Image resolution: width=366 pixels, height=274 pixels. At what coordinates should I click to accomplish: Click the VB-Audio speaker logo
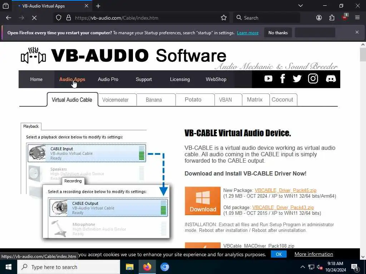click(33, 55)
